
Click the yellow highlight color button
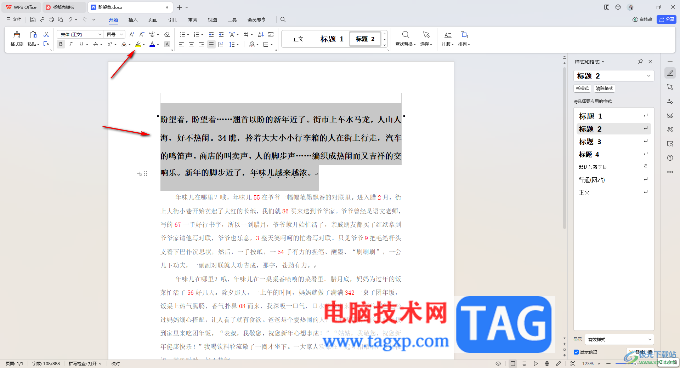coord(138,44)
